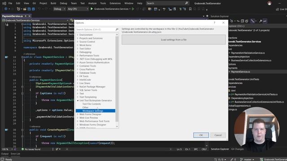Image resolution: width=287 pixels, height=161 pixels.
Task: Confirm the Options dialog with OK
Action: point(201,135)
